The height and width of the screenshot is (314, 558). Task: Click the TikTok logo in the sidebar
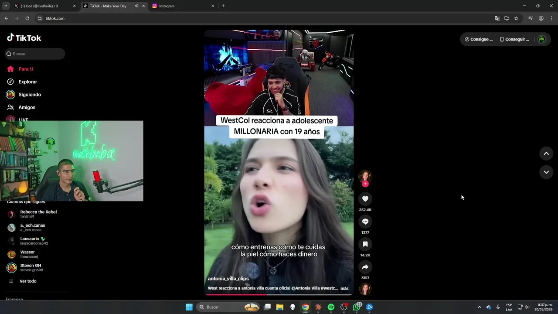tap(24, 38)
